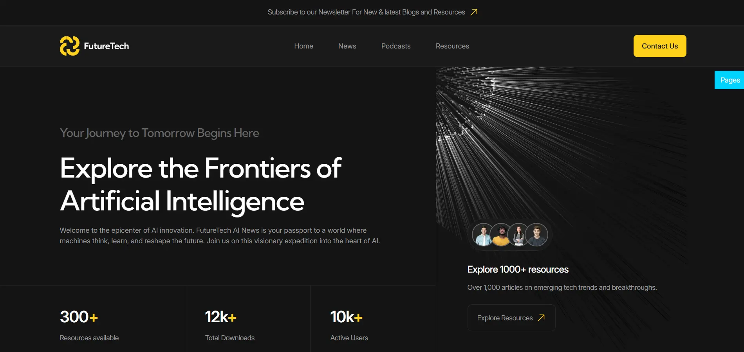Select the bearded avatar in yellow shirt
Viewport: 744px width, 352px height.
pos(501,235)
